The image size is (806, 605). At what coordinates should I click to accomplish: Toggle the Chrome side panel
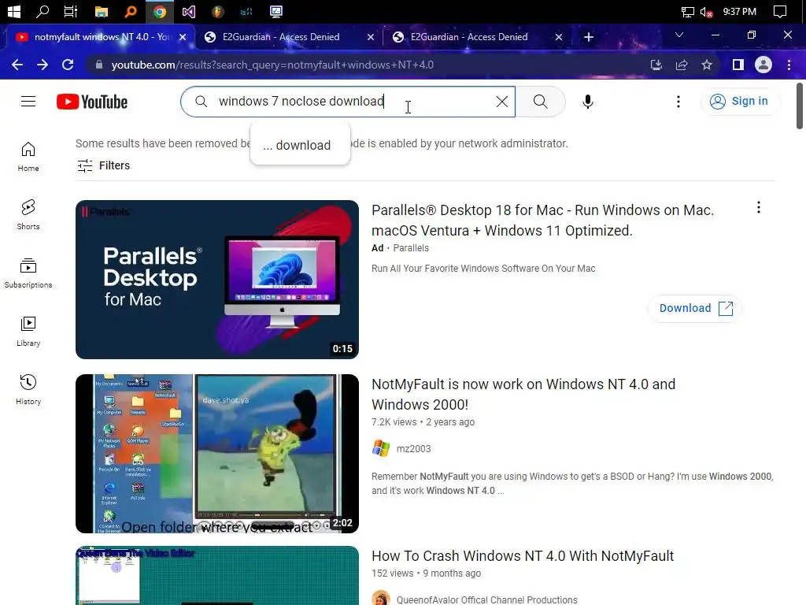tap(738, 65)
